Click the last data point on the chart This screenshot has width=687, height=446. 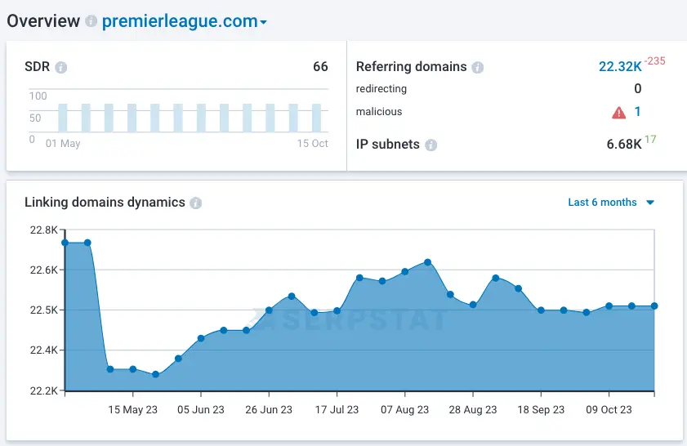point(654,306)
